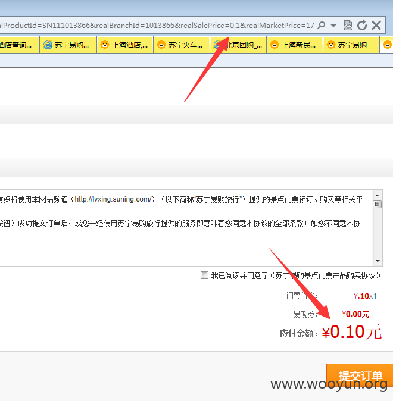Screen dimensions: 393x401
Task: Check the agreement box 我已阅读并同意了
Action: click(x=204, y=275)
